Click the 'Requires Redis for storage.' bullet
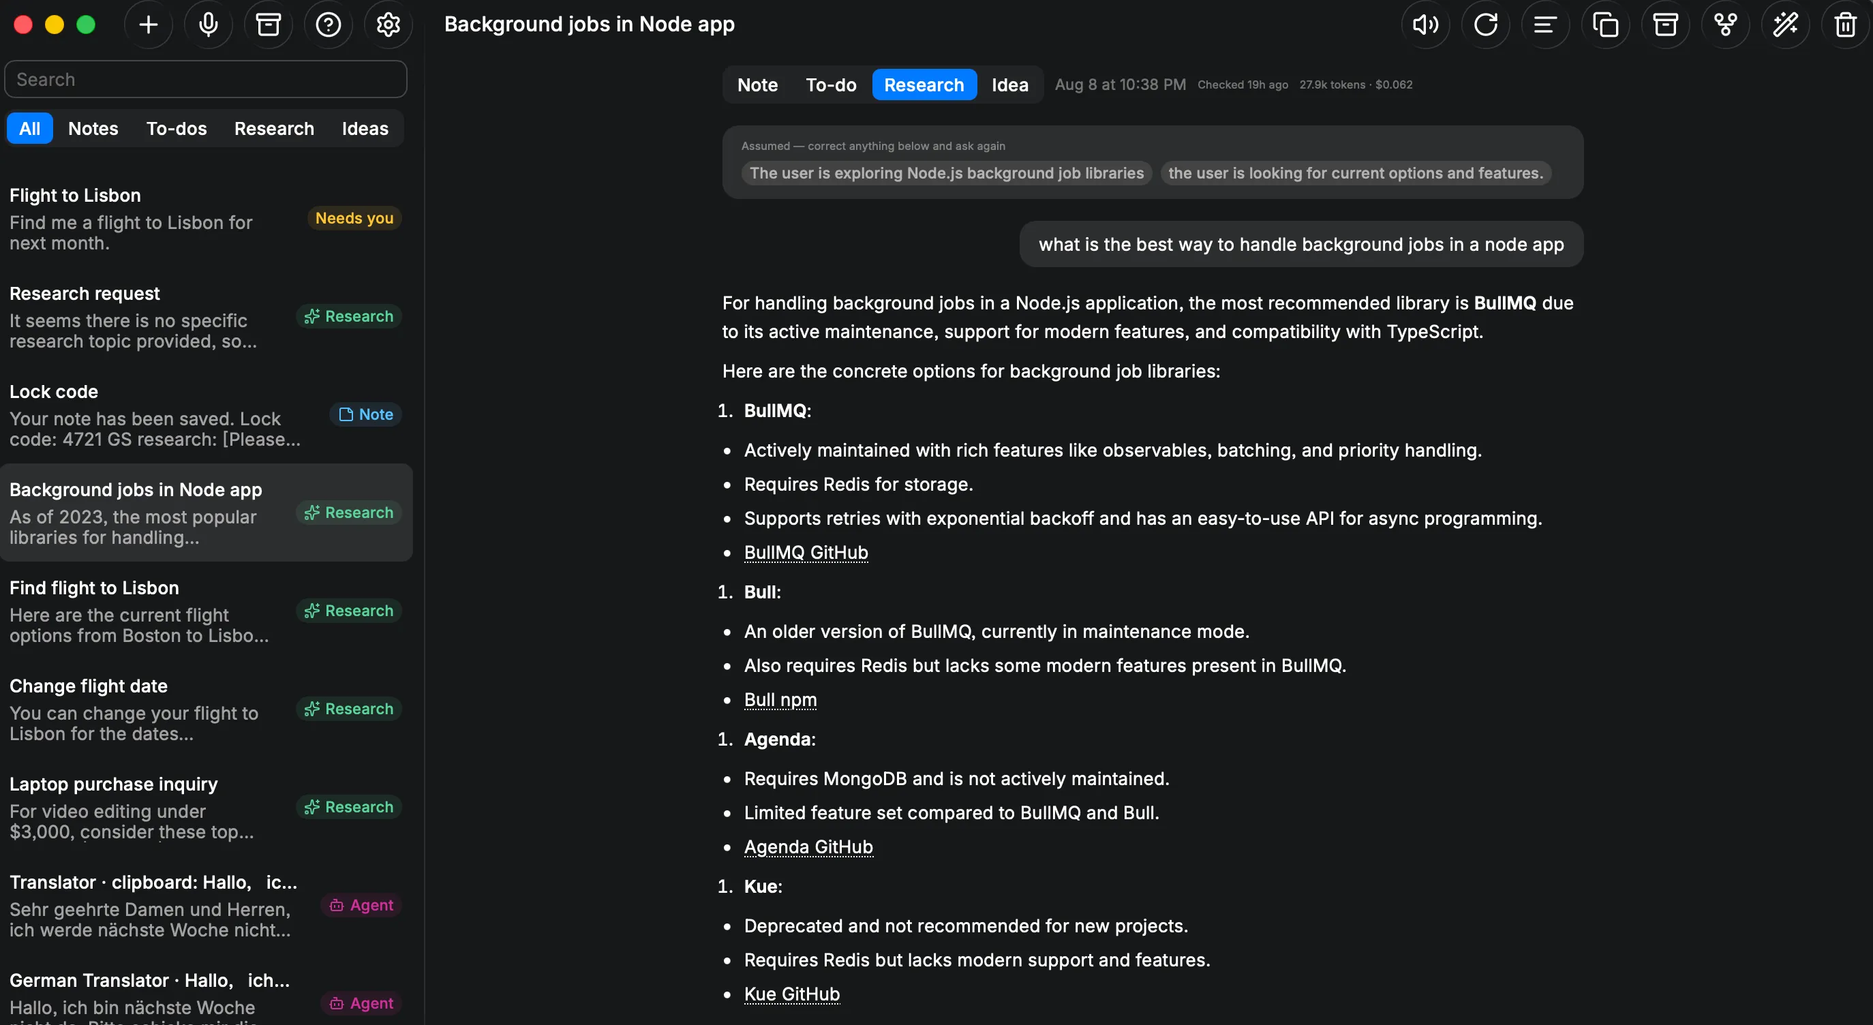 coord(858,484)
